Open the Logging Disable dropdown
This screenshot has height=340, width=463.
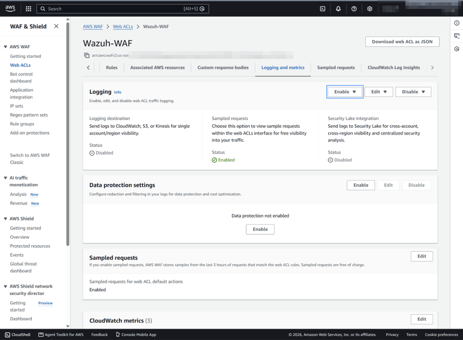(413, 92)
